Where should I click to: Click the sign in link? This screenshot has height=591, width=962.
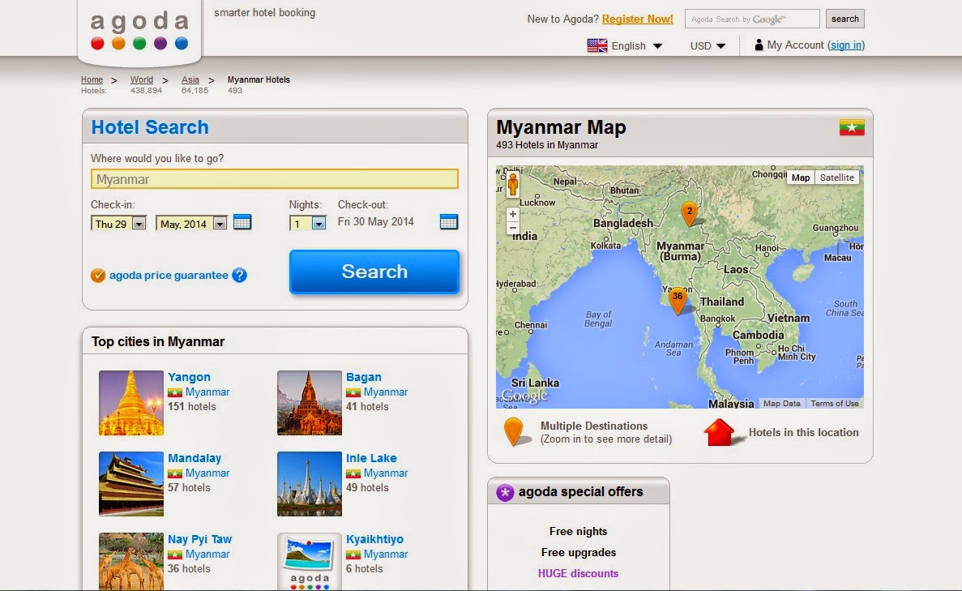click(846, 45)
